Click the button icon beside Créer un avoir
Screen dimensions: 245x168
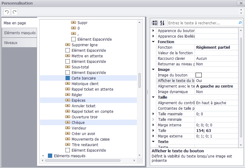67,133
